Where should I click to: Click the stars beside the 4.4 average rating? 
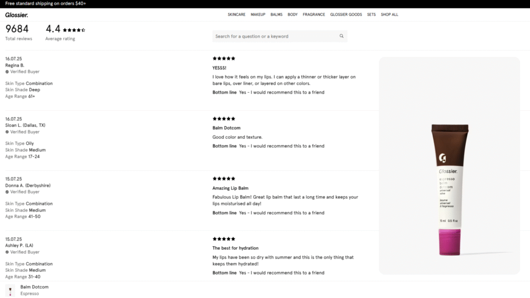tap(73, 29)
